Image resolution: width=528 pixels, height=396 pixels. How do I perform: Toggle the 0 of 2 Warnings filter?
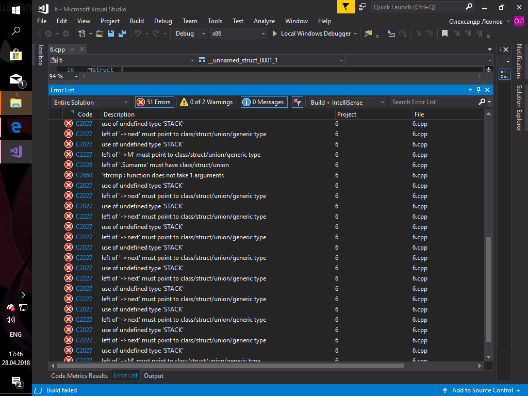click(x=206, y=102)
